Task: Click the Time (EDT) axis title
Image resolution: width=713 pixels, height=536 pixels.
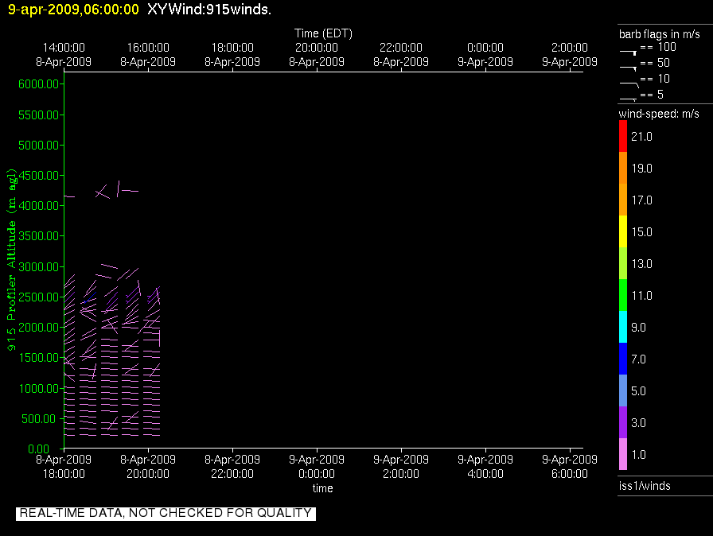Action: pos(323,33)
